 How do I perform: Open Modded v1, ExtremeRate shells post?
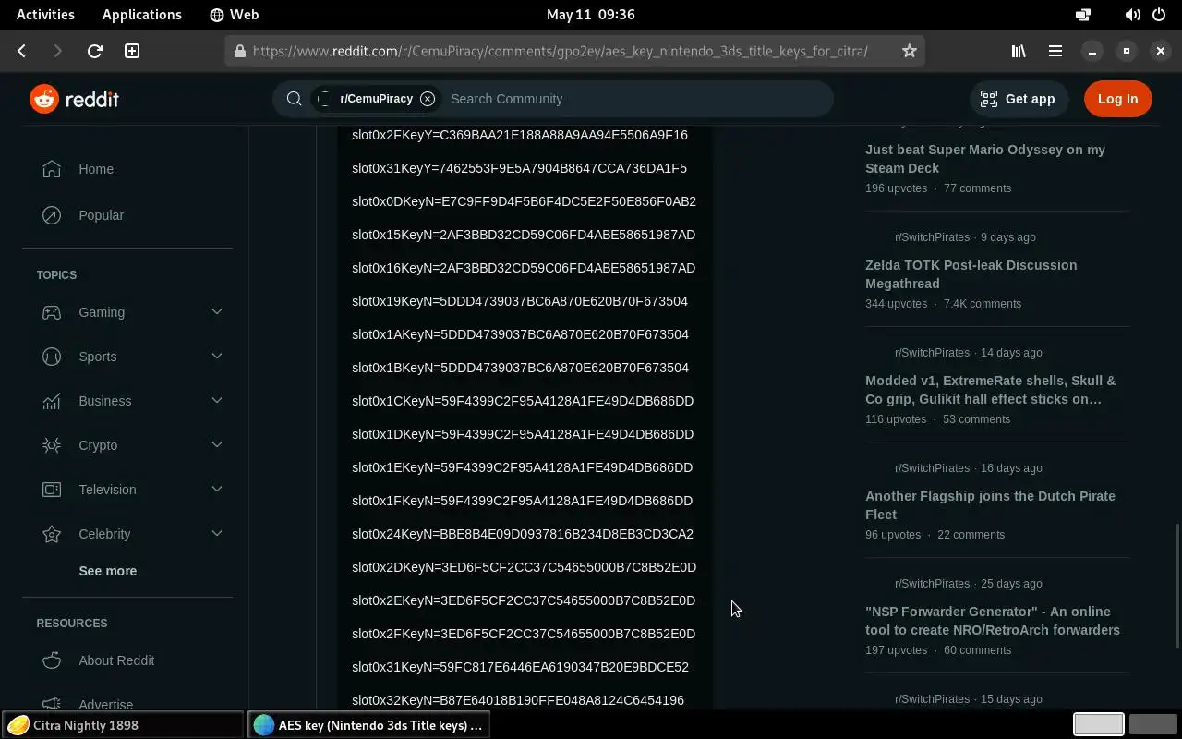[x=990, y=390]
